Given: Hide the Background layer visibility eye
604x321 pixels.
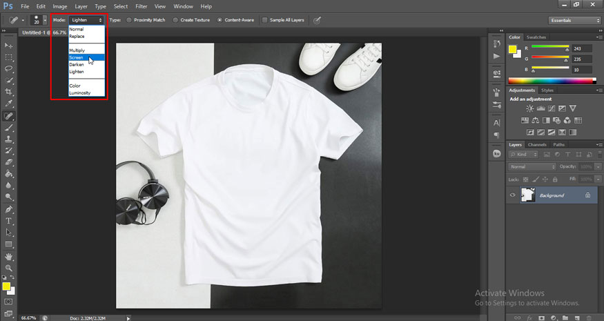Looking at the screenshot, I should point(512,195).
